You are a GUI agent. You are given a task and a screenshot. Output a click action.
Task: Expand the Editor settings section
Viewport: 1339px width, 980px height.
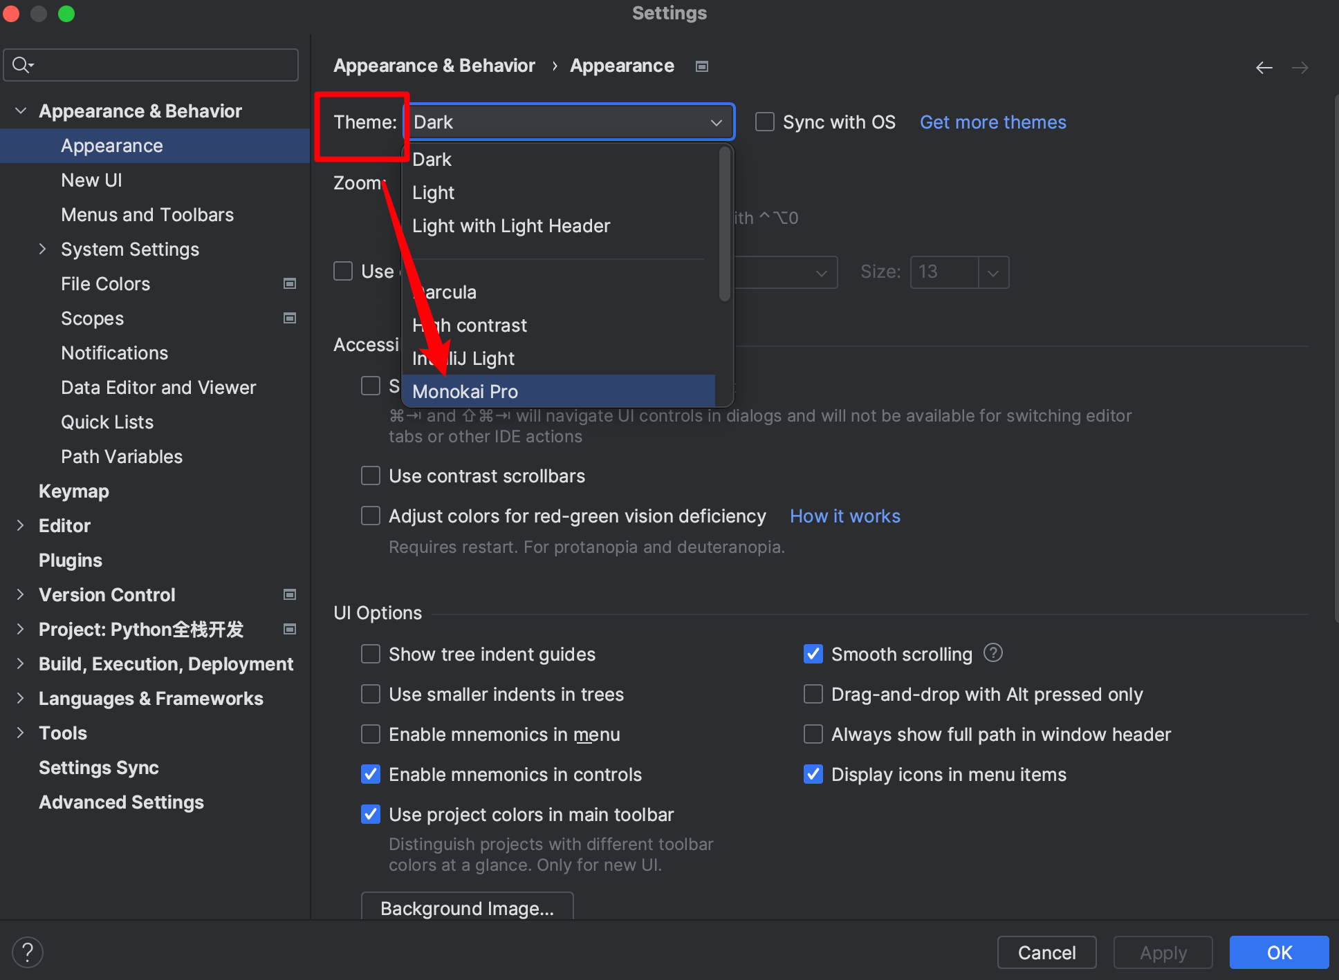point(21,526)
